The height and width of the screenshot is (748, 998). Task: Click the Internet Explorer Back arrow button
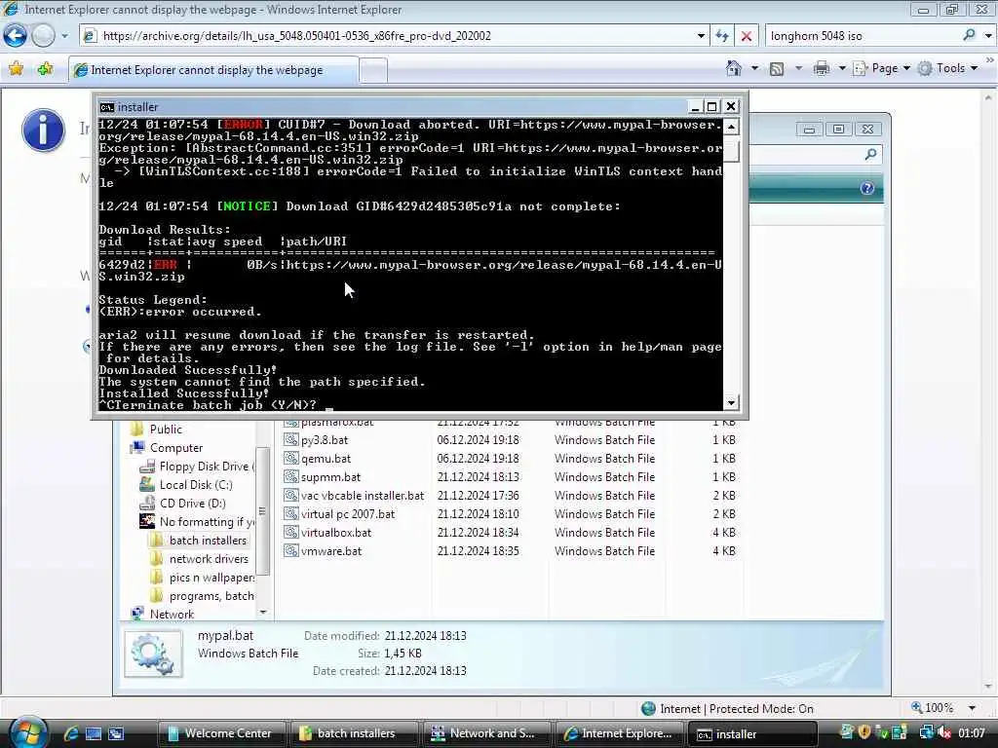coord(15,36)
